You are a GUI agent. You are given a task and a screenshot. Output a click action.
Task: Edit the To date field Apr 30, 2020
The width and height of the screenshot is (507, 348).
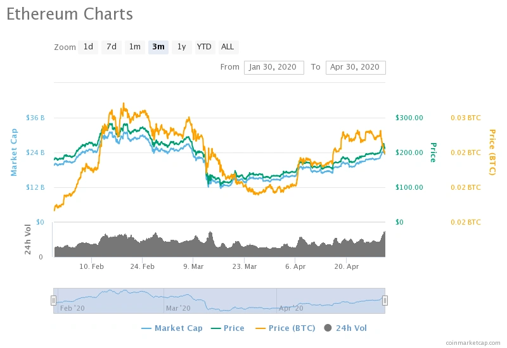[356, 68]
